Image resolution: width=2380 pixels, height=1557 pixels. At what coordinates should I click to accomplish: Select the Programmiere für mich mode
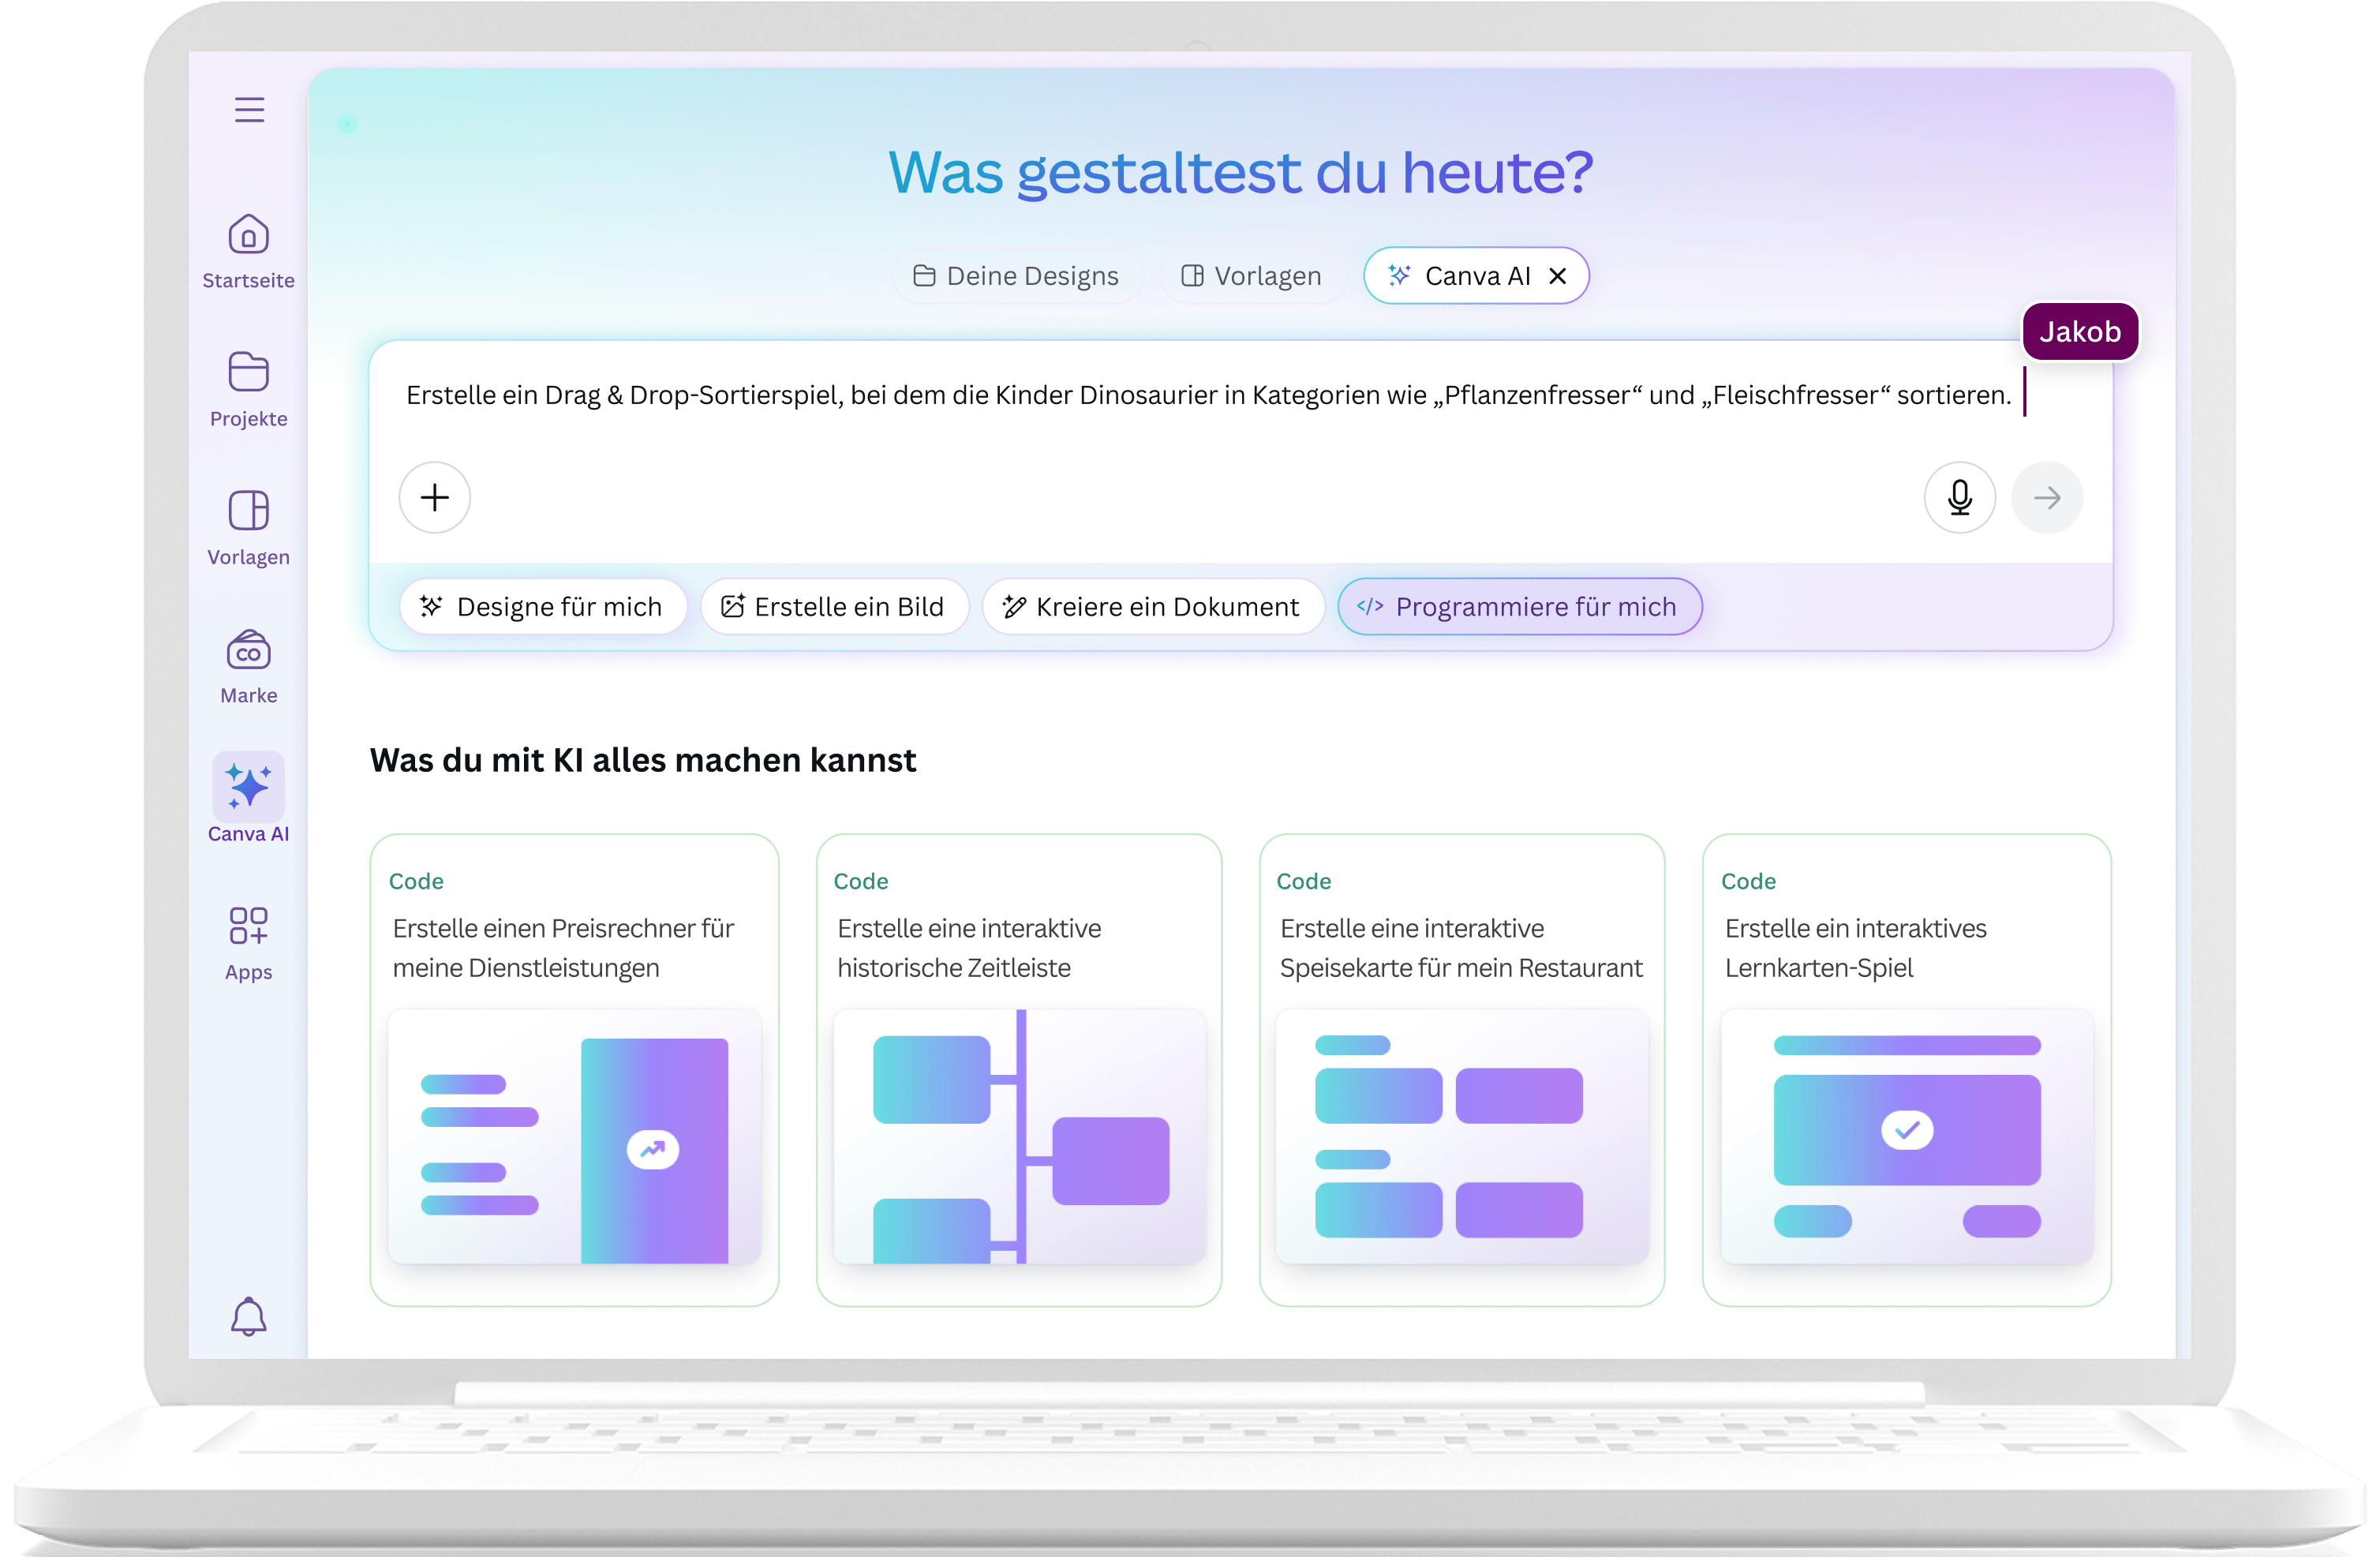[1520, 606]
